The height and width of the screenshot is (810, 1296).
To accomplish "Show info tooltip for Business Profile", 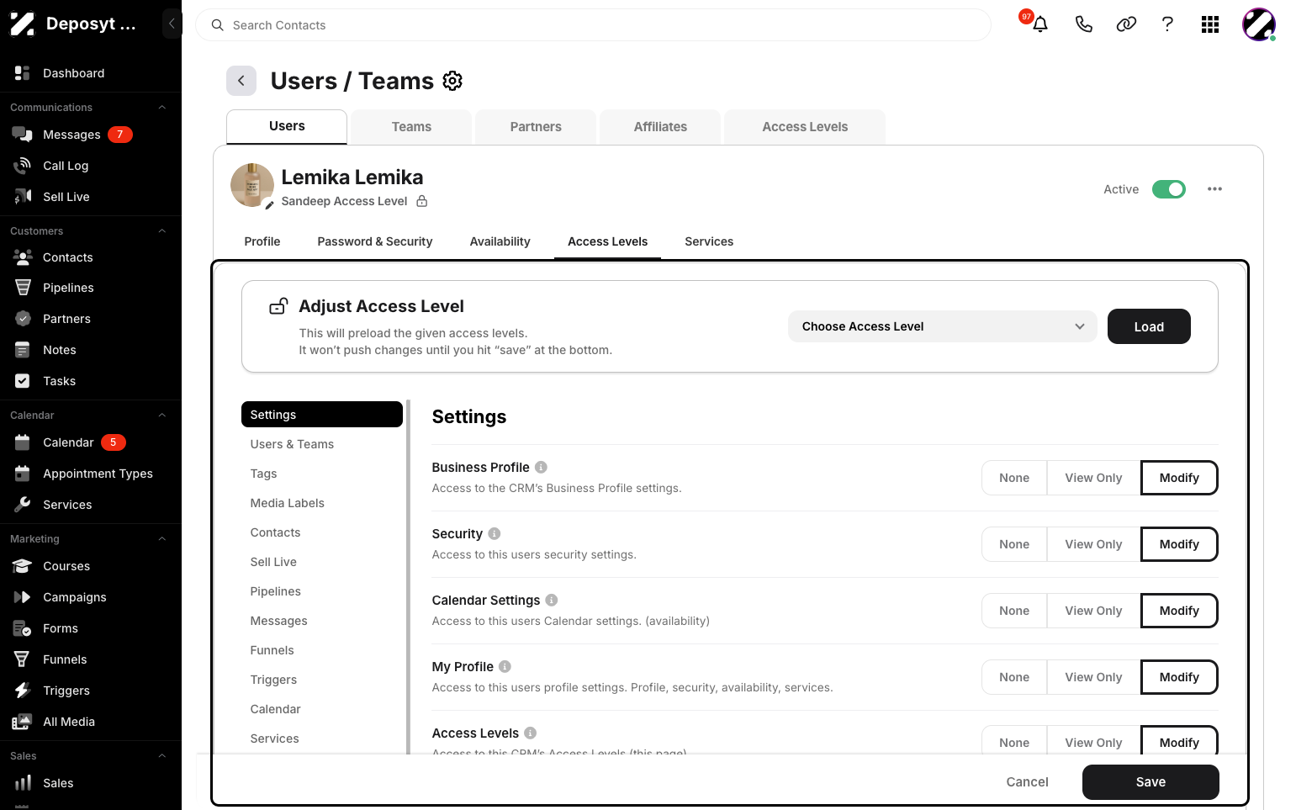I will [x=542, y=467].
